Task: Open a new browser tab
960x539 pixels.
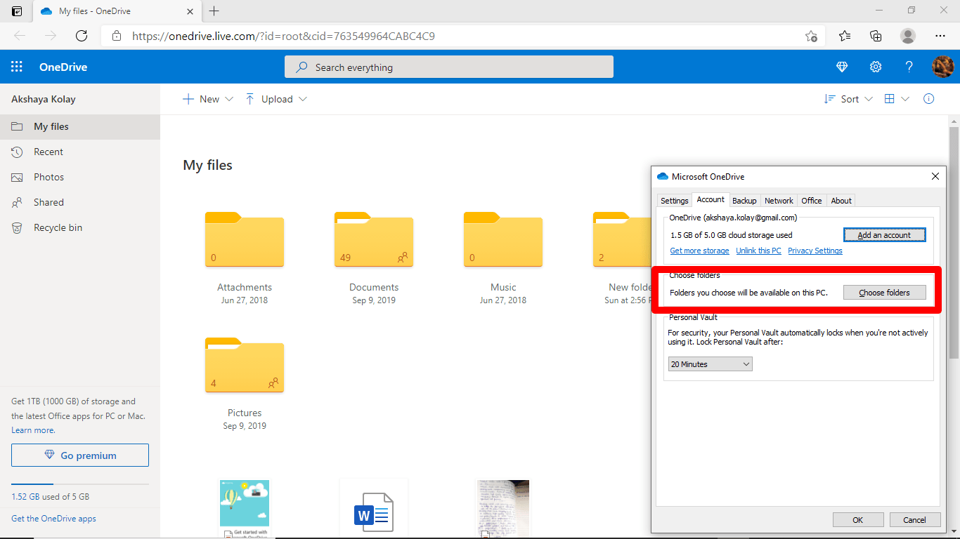Action: click(x=214, y=11)
